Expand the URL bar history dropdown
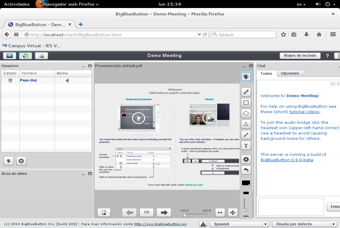This screenshot has width=340, height=228. pos(199,35)
